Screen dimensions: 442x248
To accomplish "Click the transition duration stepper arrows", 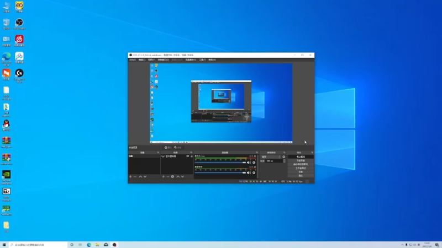I will (284, 161).
